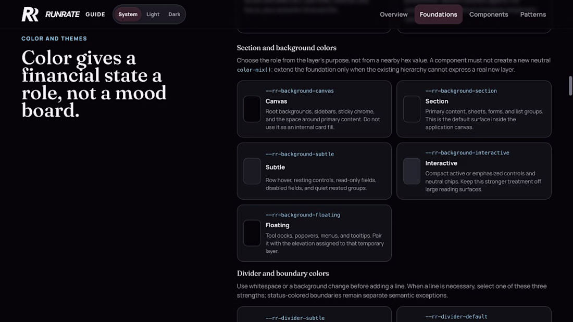573x322 pixels.
Task: Click the Runrate double-R logo icon
Action: [x=30, y=14]
